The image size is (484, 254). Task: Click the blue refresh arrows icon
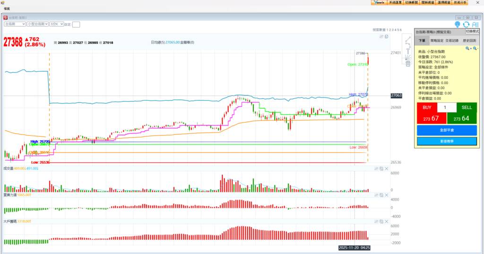click(466, 25)
